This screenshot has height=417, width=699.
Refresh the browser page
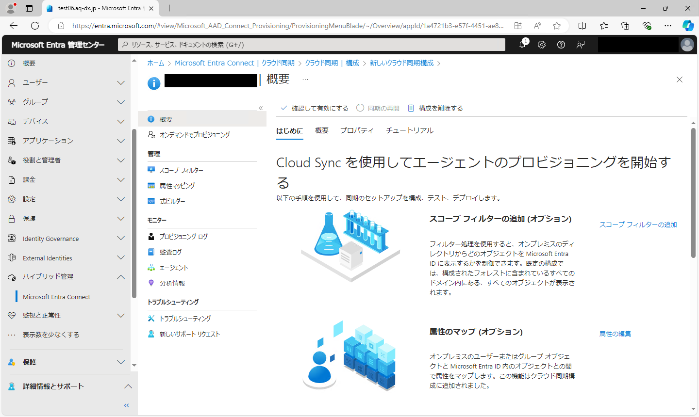[35, 26]
